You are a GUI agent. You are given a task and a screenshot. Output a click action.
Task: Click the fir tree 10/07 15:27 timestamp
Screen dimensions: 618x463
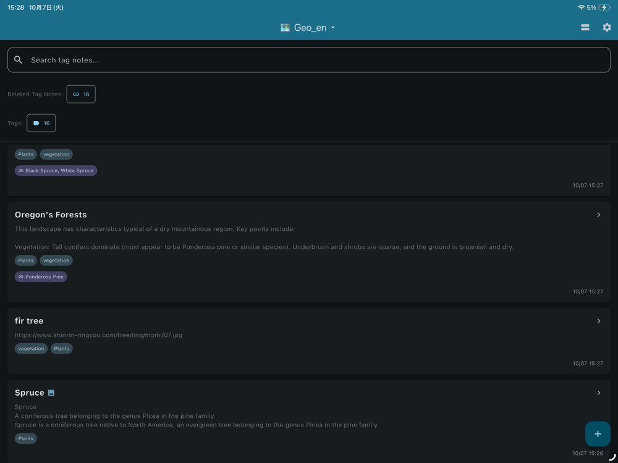(x=588, y=364)
